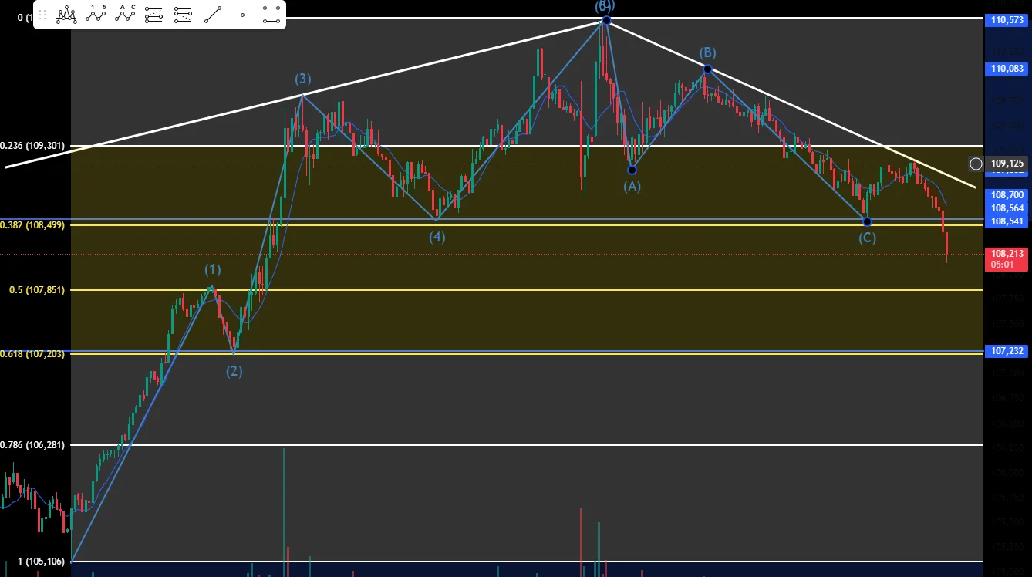Screen dimensions: 1032x577
Task: Select the wave (2) label
Action: point(234,371)
